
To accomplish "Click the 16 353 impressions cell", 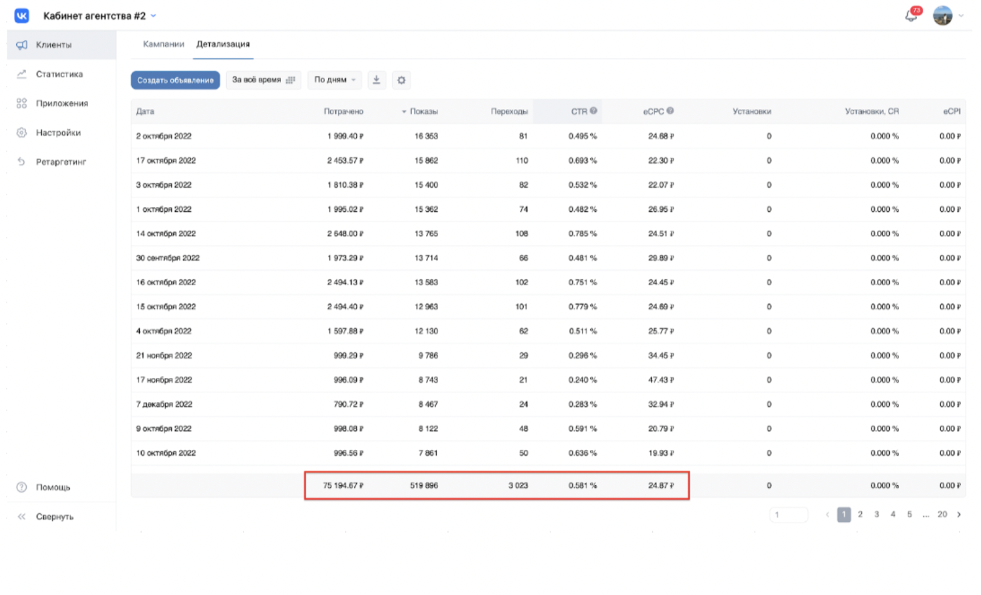I will click(x=427, y=136).
